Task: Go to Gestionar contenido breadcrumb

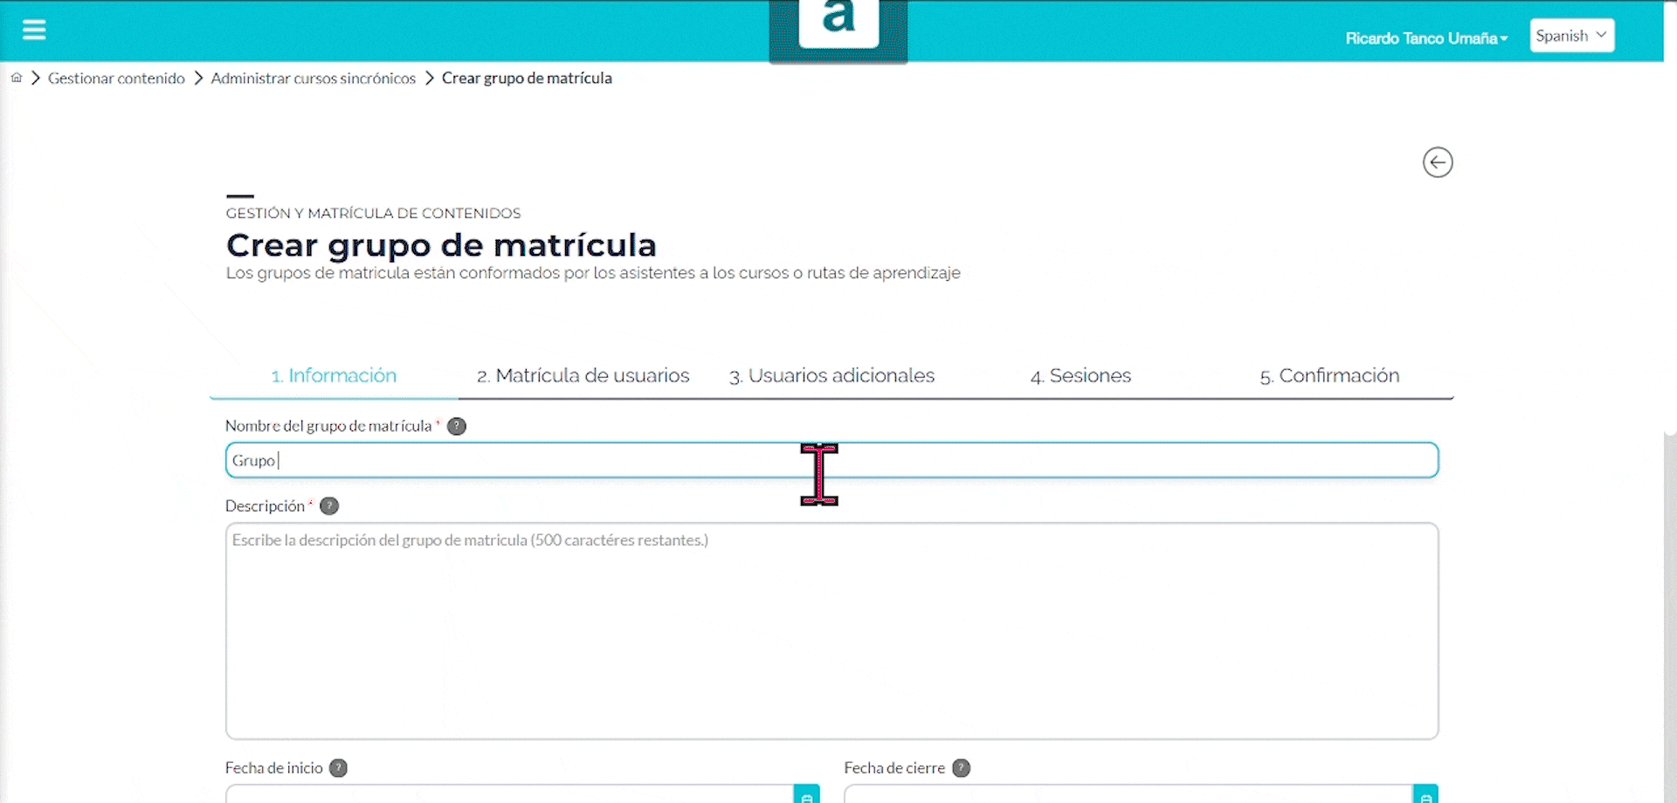Action: pos(116,79)
